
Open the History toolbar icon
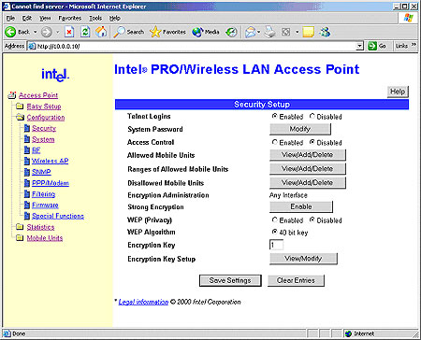coord(231,32)
